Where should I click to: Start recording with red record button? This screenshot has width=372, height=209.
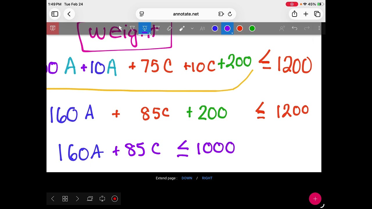(115, 199)
